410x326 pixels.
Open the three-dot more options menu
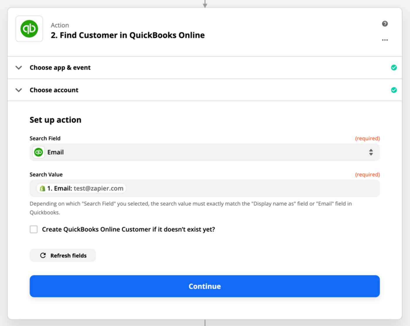click(385, 40)
